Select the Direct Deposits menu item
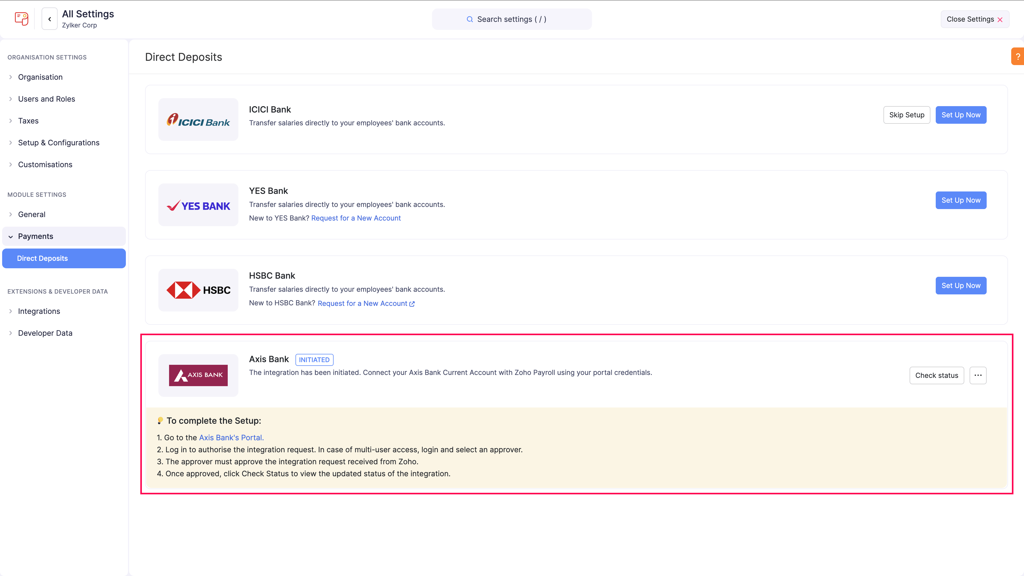 click(64, 258)
